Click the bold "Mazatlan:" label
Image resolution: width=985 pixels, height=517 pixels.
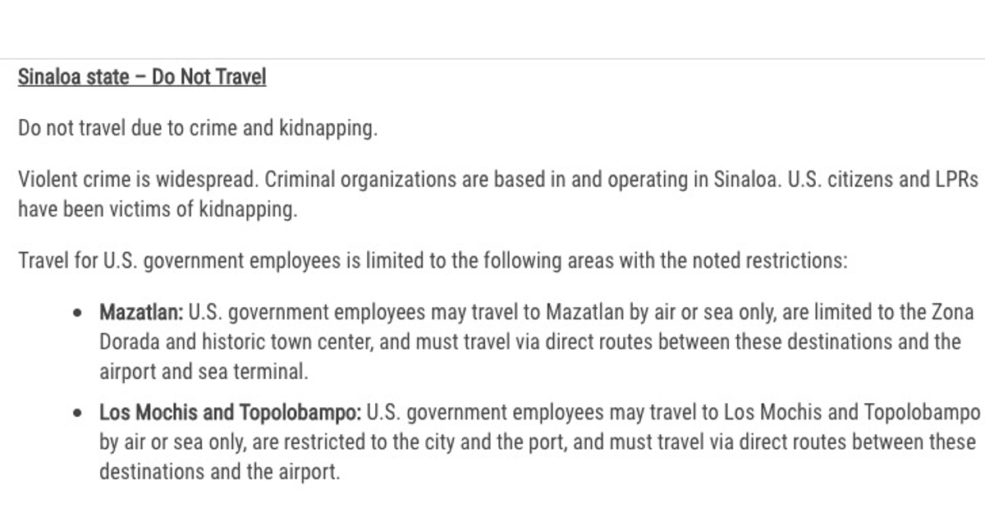(x=142, y=313)
